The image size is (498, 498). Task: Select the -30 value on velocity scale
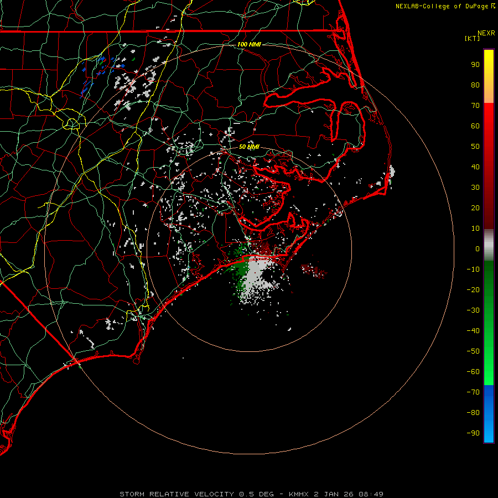(473, 310)
